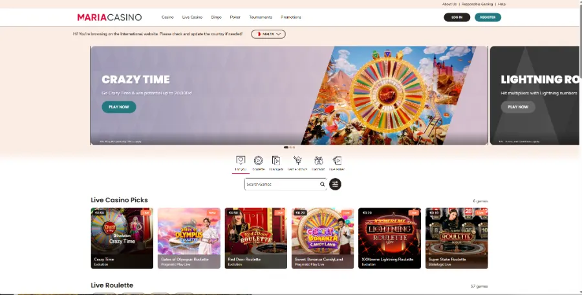Viewport: 582px width, 295px height.
Task: Click the Live Casino Picks heading
Action: [x=119, y=200]
